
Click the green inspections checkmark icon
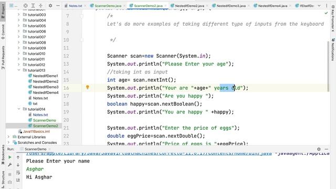326,13
